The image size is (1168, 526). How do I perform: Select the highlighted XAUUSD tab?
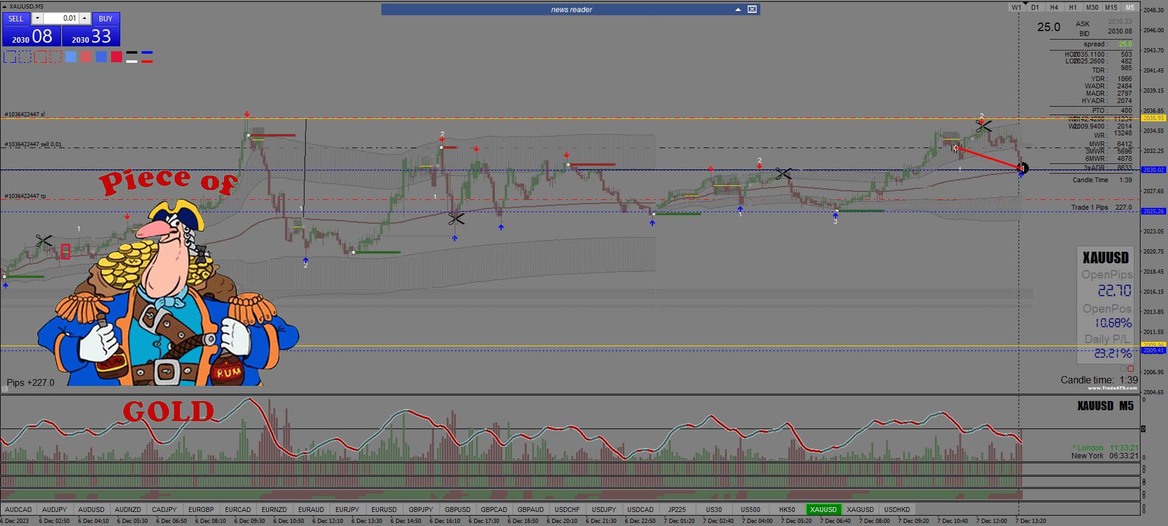[x=824, y=510]
